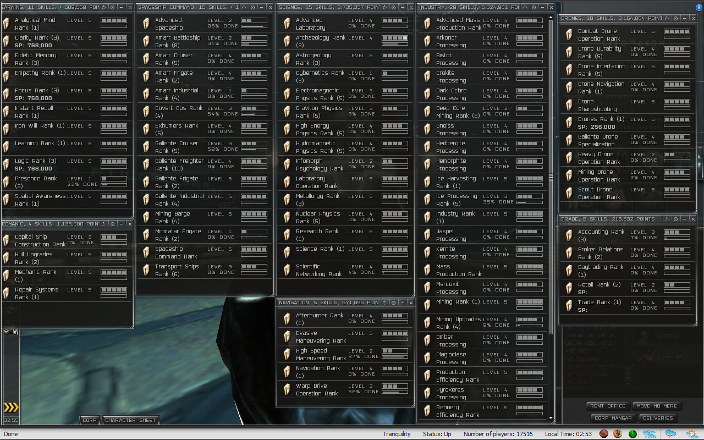Click the Advanced Laboratory skill book icon
This screenshot has height=440, width=704.
(x=287, y=24)
